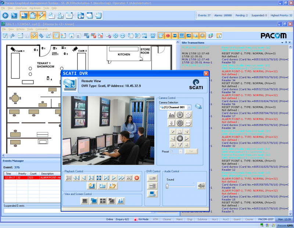
Task: Click the DVR Control monitor computer icon
Action: tap(152, 194)
